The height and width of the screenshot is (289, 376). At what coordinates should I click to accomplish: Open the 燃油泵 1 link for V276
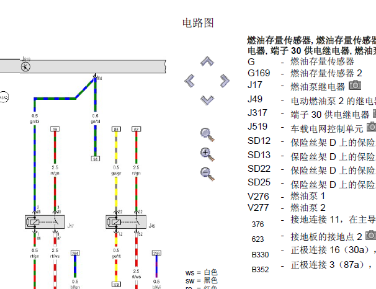tap(308, 196)
